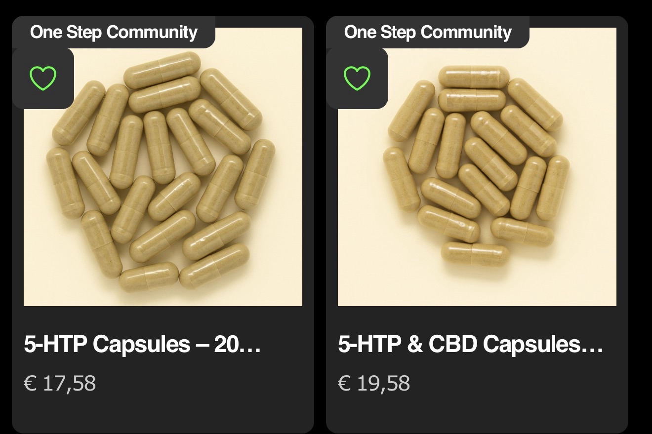
Task: Favorite the 5-HTP & CBD Capsules heart icon
Action: [x=357, y=79]
